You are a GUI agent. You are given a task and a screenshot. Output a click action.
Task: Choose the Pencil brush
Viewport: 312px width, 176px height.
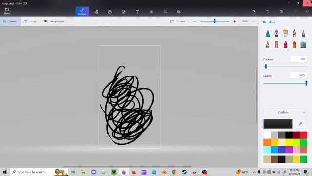[268, 44]
